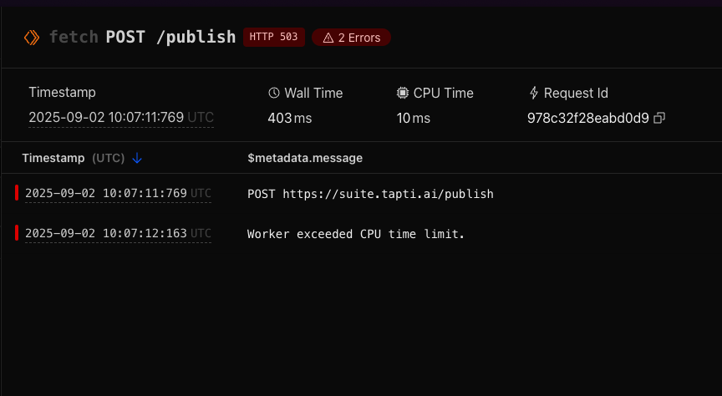Open the 2 Errors badge

point(351,38)
